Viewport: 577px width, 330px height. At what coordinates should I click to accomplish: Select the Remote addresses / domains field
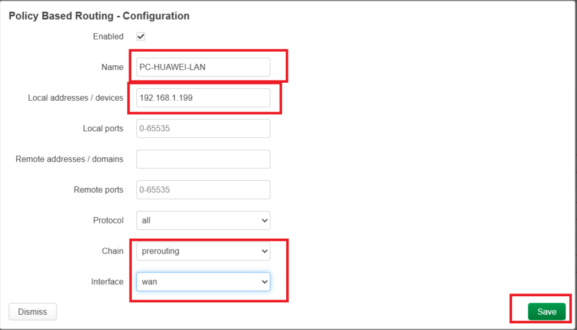click(x=203, y=159)
